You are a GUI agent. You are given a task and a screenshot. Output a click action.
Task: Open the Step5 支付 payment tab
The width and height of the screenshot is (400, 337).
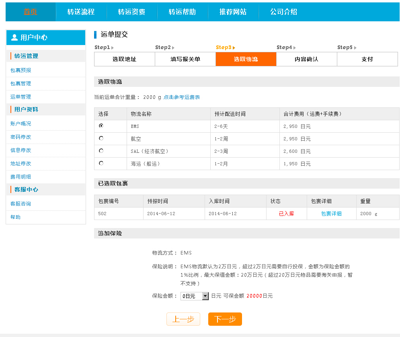[x=367, y=59]
